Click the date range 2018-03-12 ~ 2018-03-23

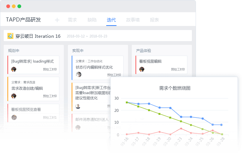87,36
